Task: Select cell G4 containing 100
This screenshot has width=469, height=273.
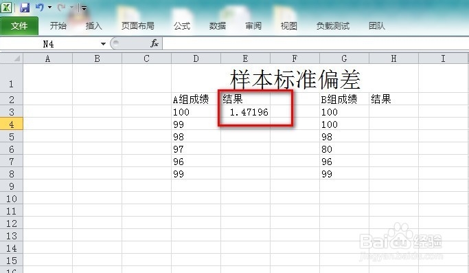Action: (344, 124)
